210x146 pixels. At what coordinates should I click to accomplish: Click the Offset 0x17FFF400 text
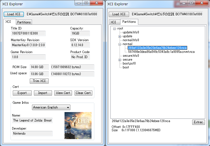(126, 127)
